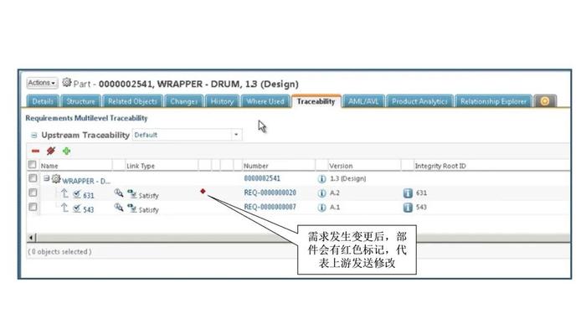
Task: Collapse the Upstream Traceability section
Action: point(34,136)
